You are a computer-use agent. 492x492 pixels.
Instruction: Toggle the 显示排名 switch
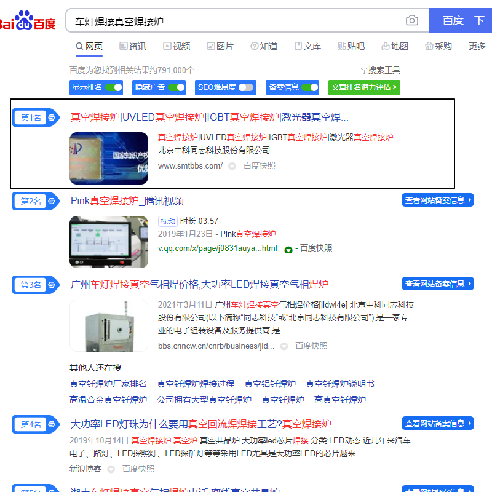114,87
